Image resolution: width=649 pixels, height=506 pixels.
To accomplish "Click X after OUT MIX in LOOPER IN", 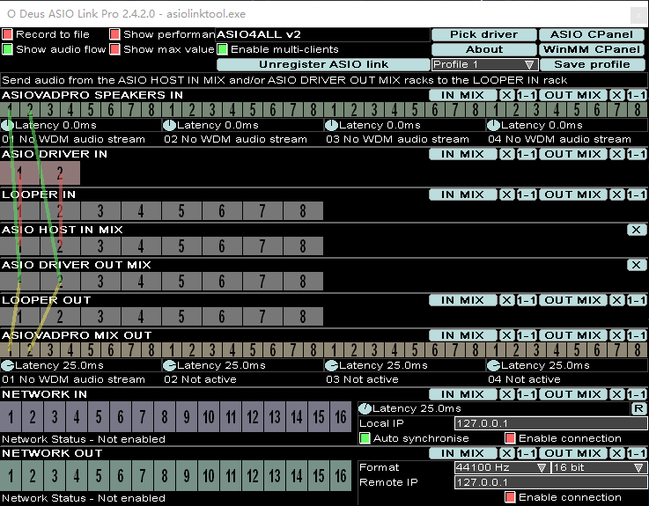I will tap(616, 194).
